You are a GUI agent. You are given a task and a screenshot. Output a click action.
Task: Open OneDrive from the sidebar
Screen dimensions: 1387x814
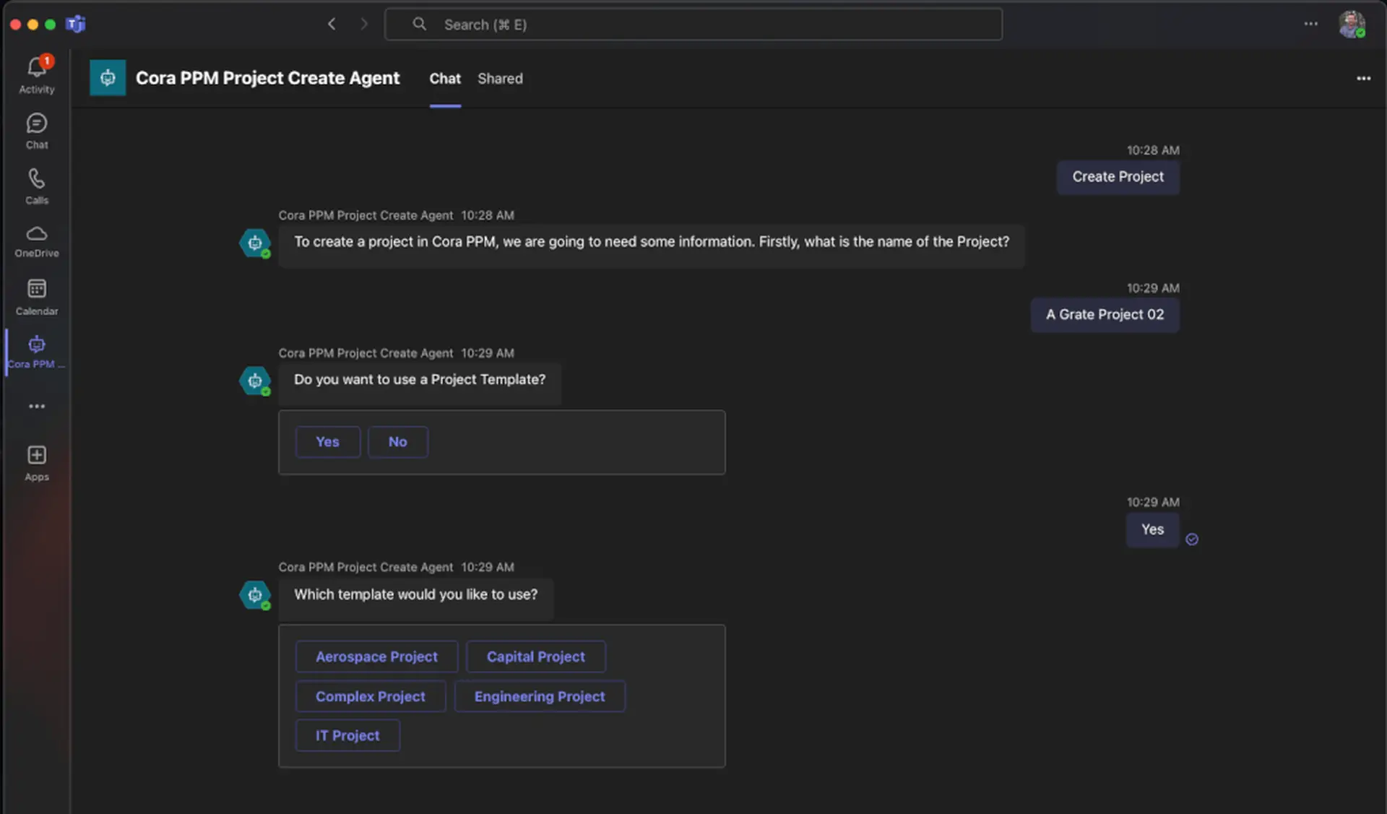coord(37,241)
